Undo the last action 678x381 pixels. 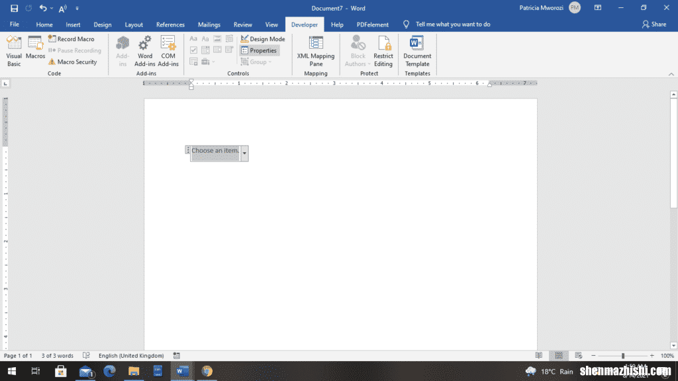tap(43, 8)
